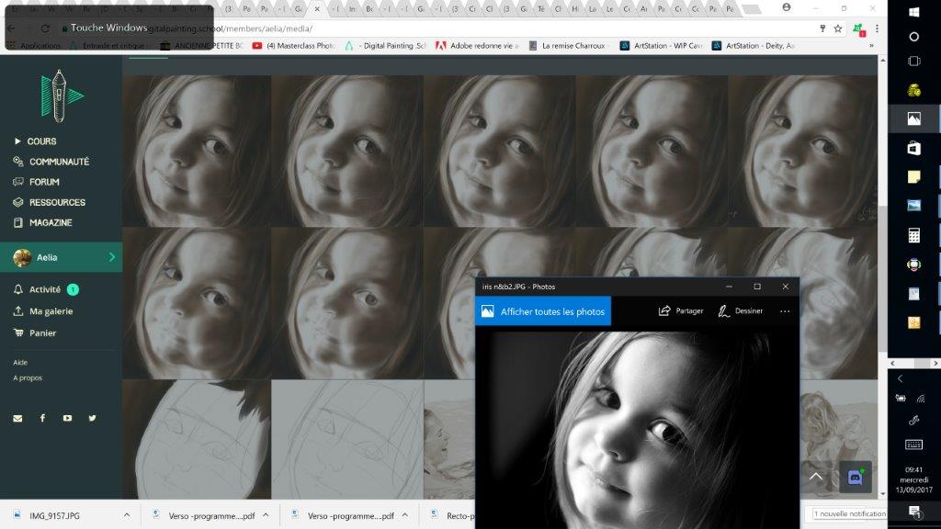Click the Facebook icon in the sidebar
The image size is (941, 529).
click(x=42, y=418)
